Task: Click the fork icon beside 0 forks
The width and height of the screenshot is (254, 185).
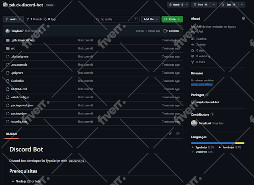Action: pyautogui.click(x=192, y=62)
